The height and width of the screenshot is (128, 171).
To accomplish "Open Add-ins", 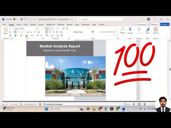I will click(x=156, y=31).
